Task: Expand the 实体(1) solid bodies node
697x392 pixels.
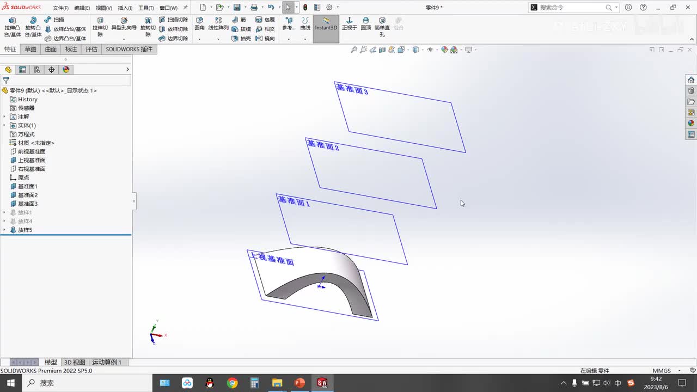Action: (x=4, y=125)
